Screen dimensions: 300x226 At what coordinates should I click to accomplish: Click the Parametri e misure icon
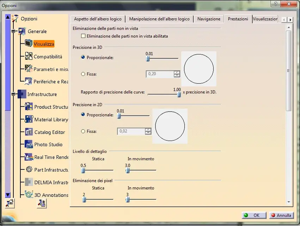[29, 69]
